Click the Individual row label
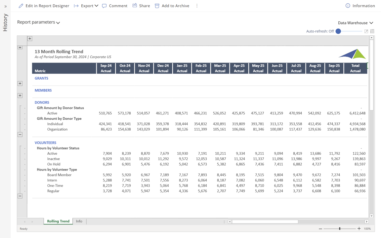 (x=55, y=124)
